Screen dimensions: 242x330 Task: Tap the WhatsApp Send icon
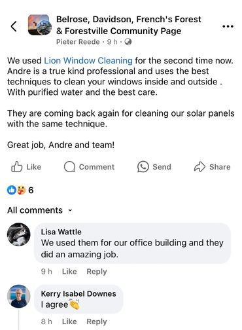(x=143, y=167)
